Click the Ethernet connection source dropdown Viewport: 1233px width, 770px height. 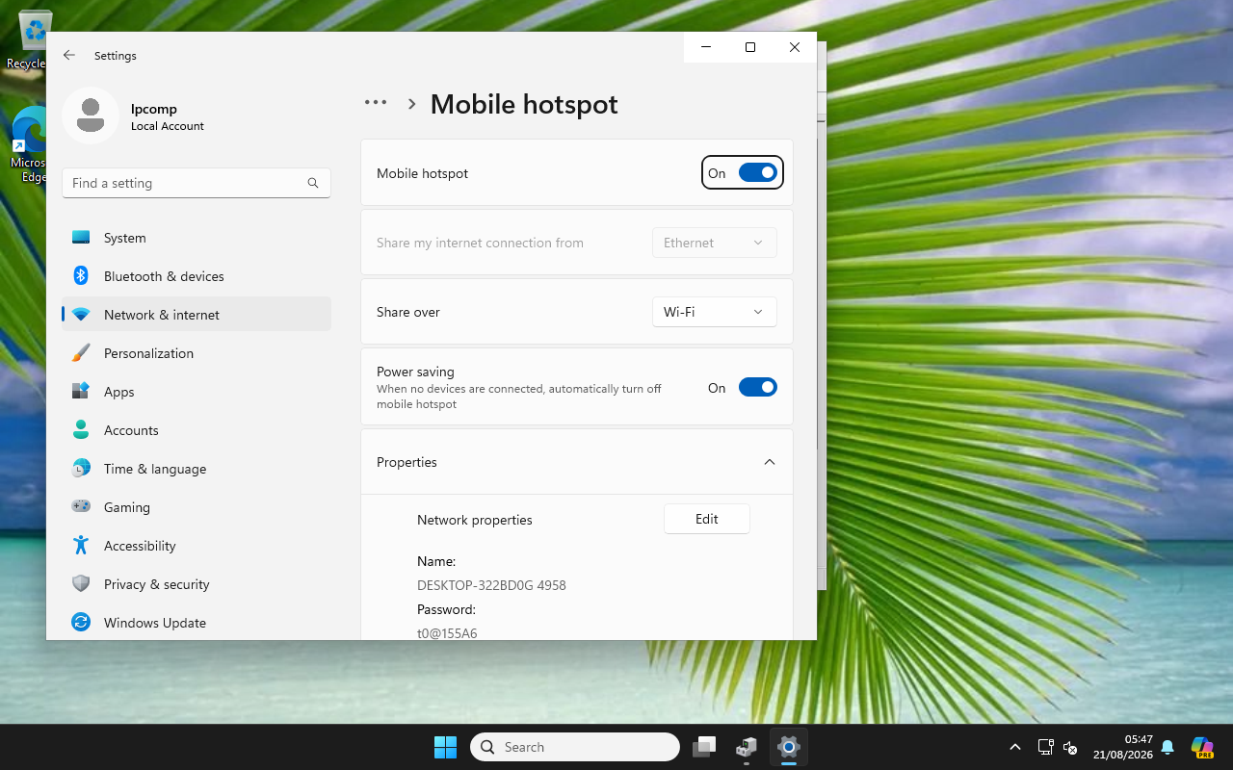[715, 243]
